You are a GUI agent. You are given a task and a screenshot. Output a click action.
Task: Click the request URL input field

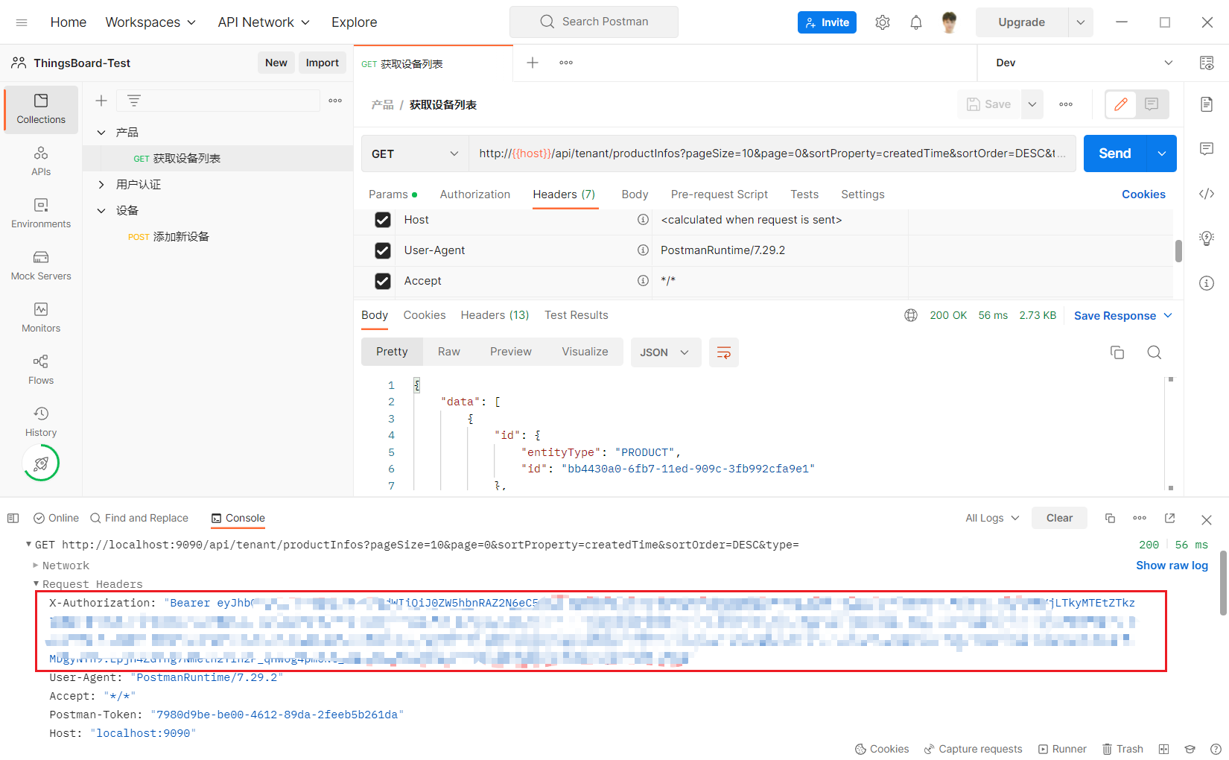click(x=772, y=153)
